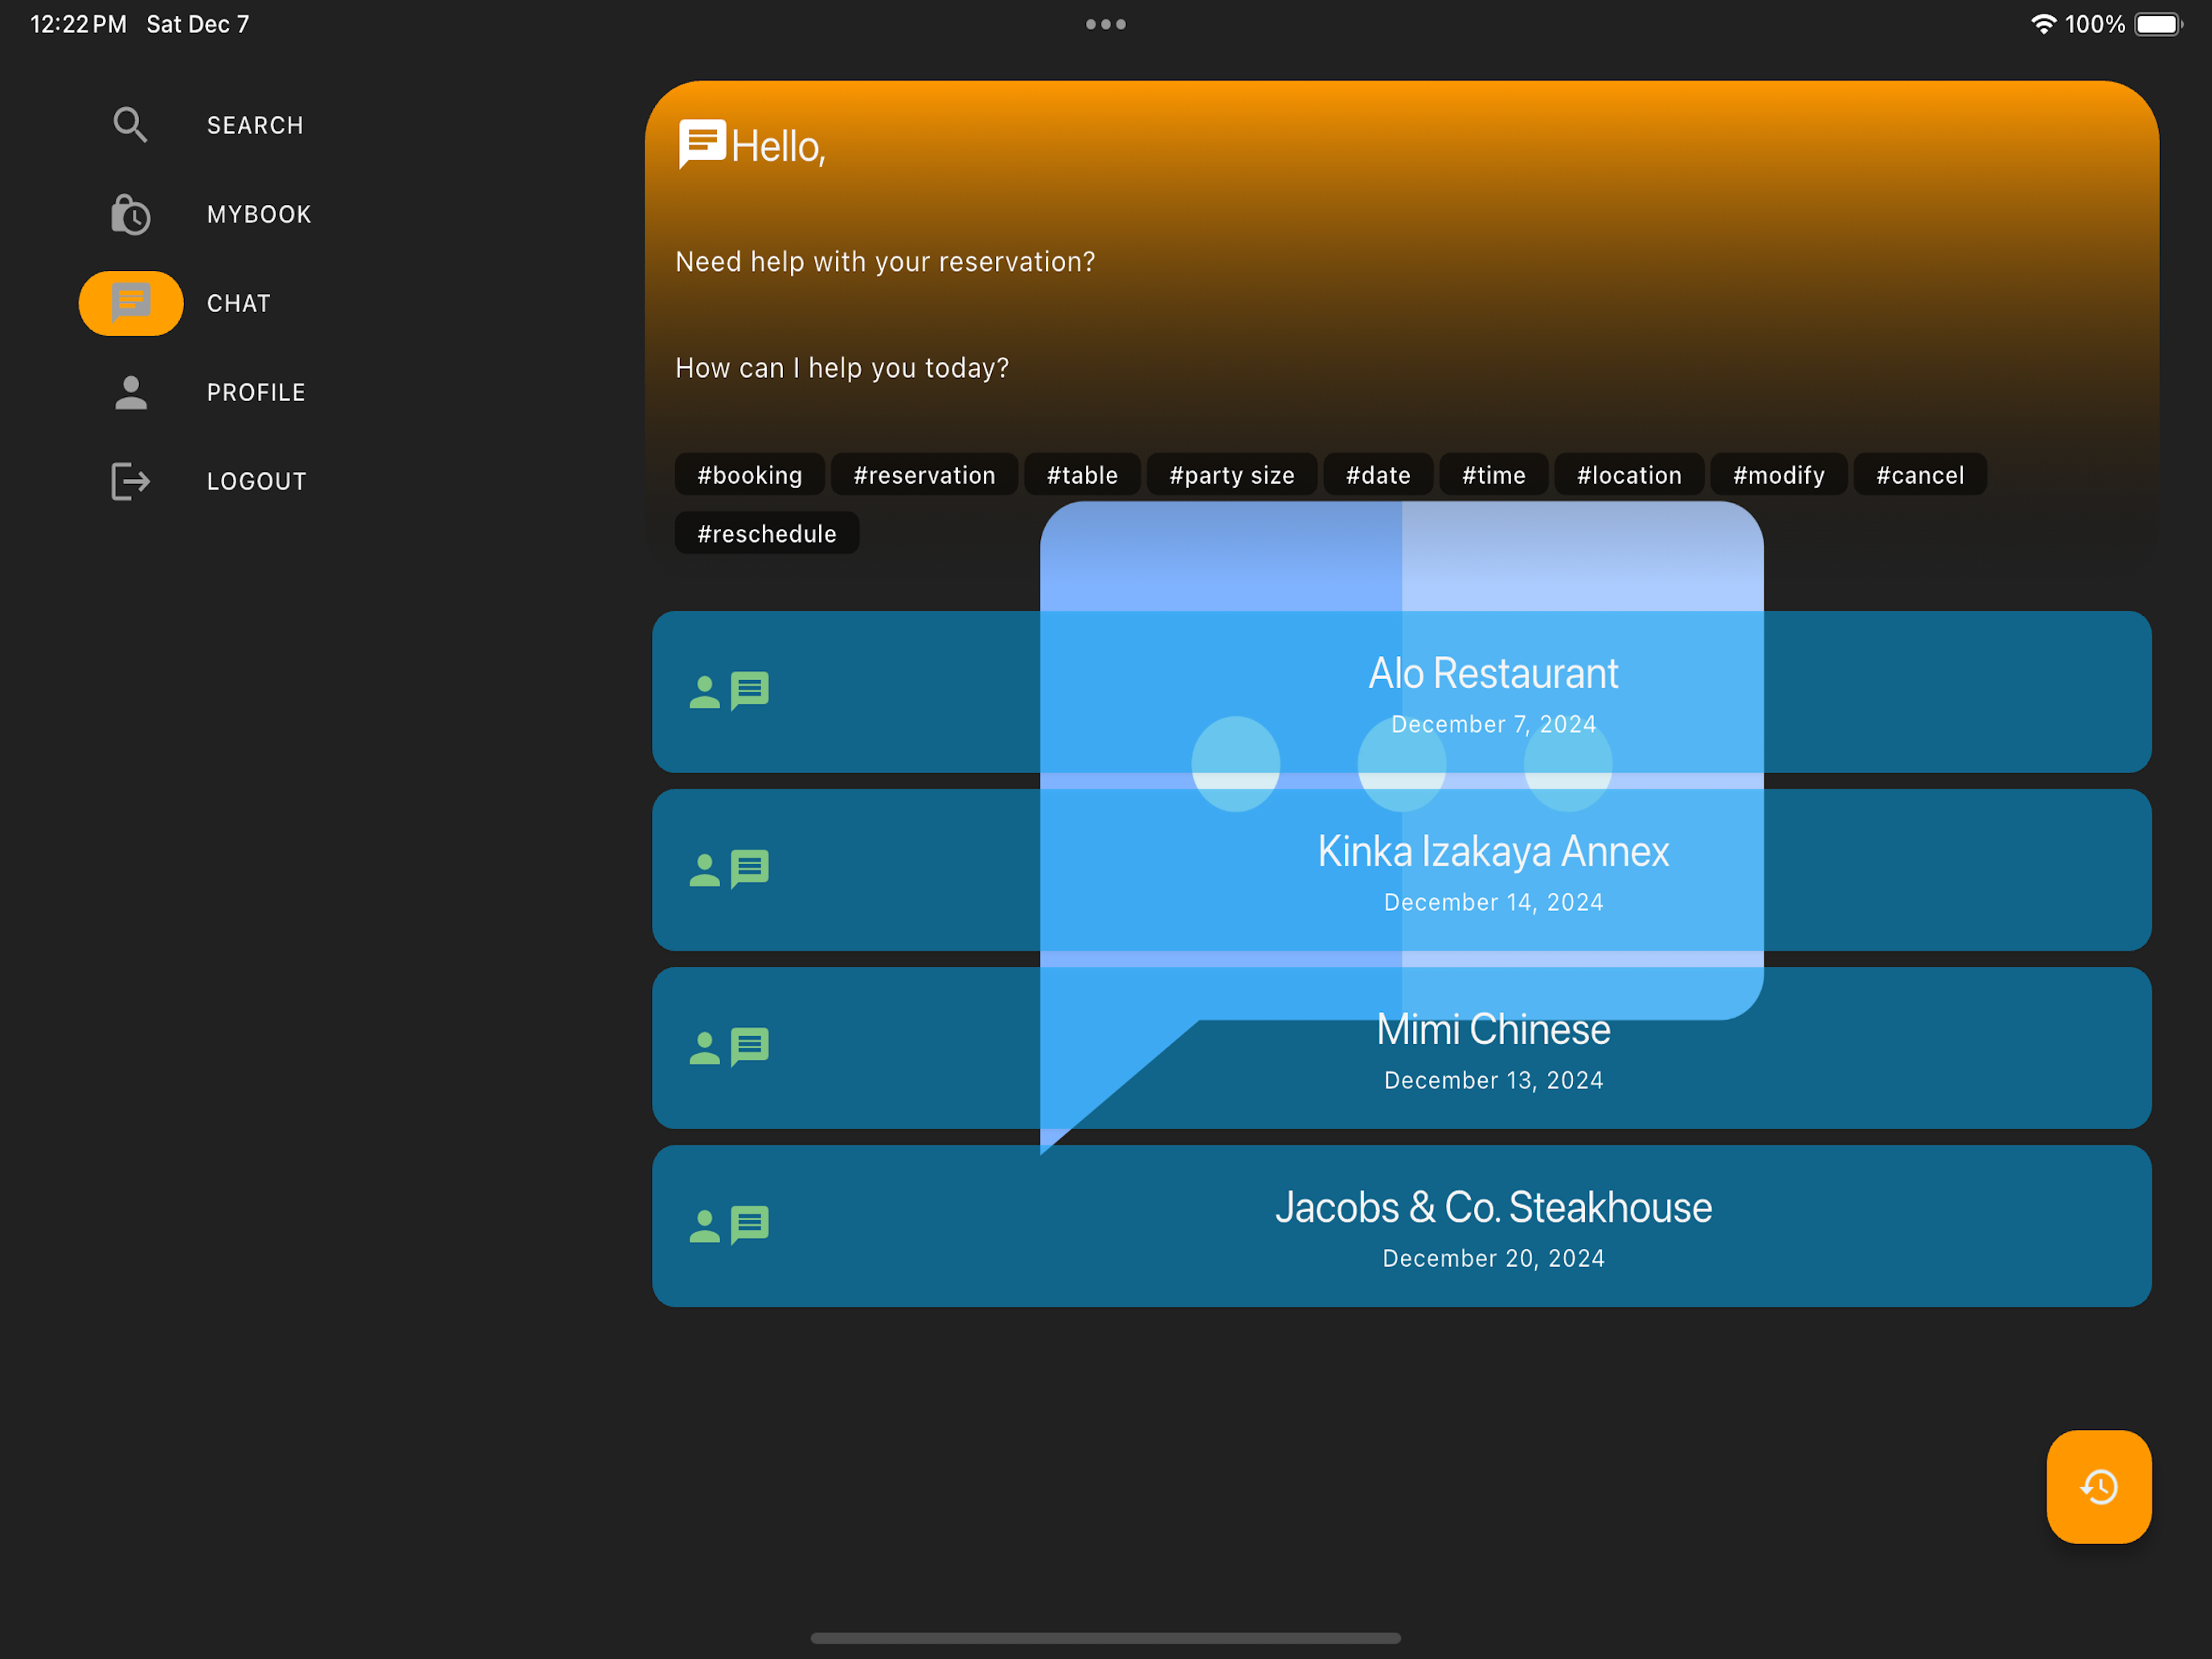The height and width of the screenshot is (1659, 2212).
Task: Click the three-dot multitasking indicator at top
Action: 1106,24
